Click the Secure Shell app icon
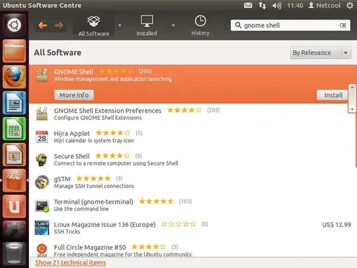 42,159
